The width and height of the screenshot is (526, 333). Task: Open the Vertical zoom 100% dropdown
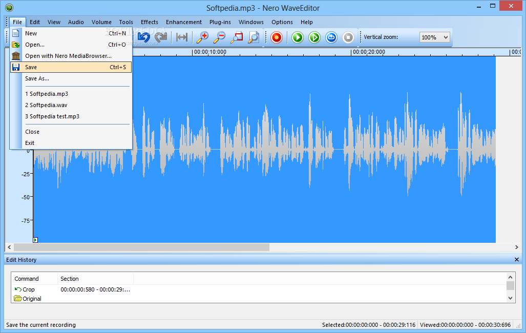434,37
